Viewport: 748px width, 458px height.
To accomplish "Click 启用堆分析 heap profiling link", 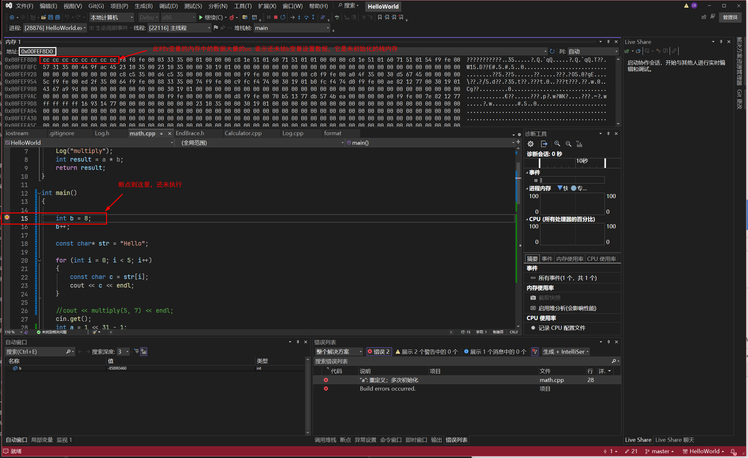I will (x=567, y=308).
